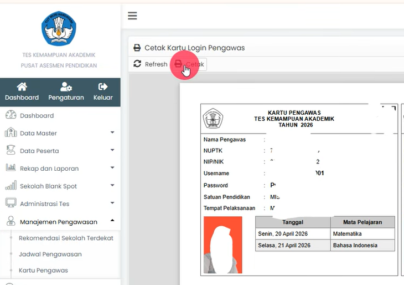Expand the Data Peserta menu arrow
This screenshot has width=404, height=285.
coord(112,150)
